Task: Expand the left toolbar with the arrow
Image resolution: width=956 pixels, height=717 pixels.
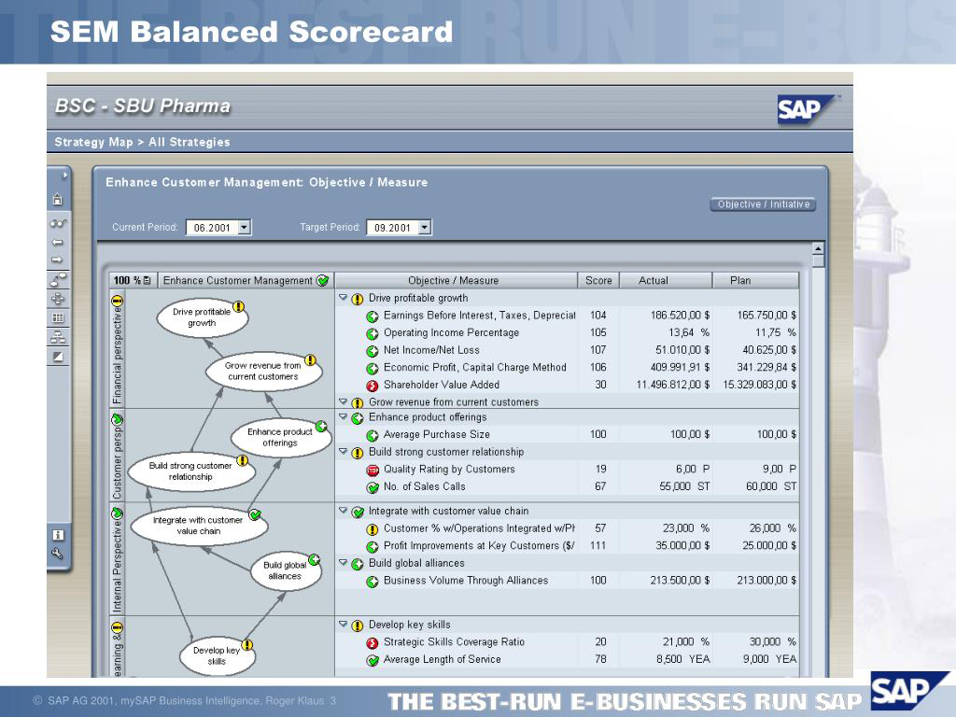Action: tap(64, 176)
